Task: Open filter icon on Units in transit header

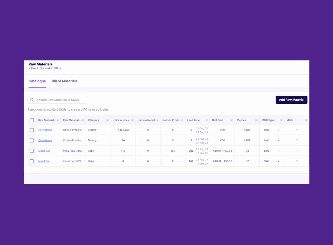Action: (157, 120)
